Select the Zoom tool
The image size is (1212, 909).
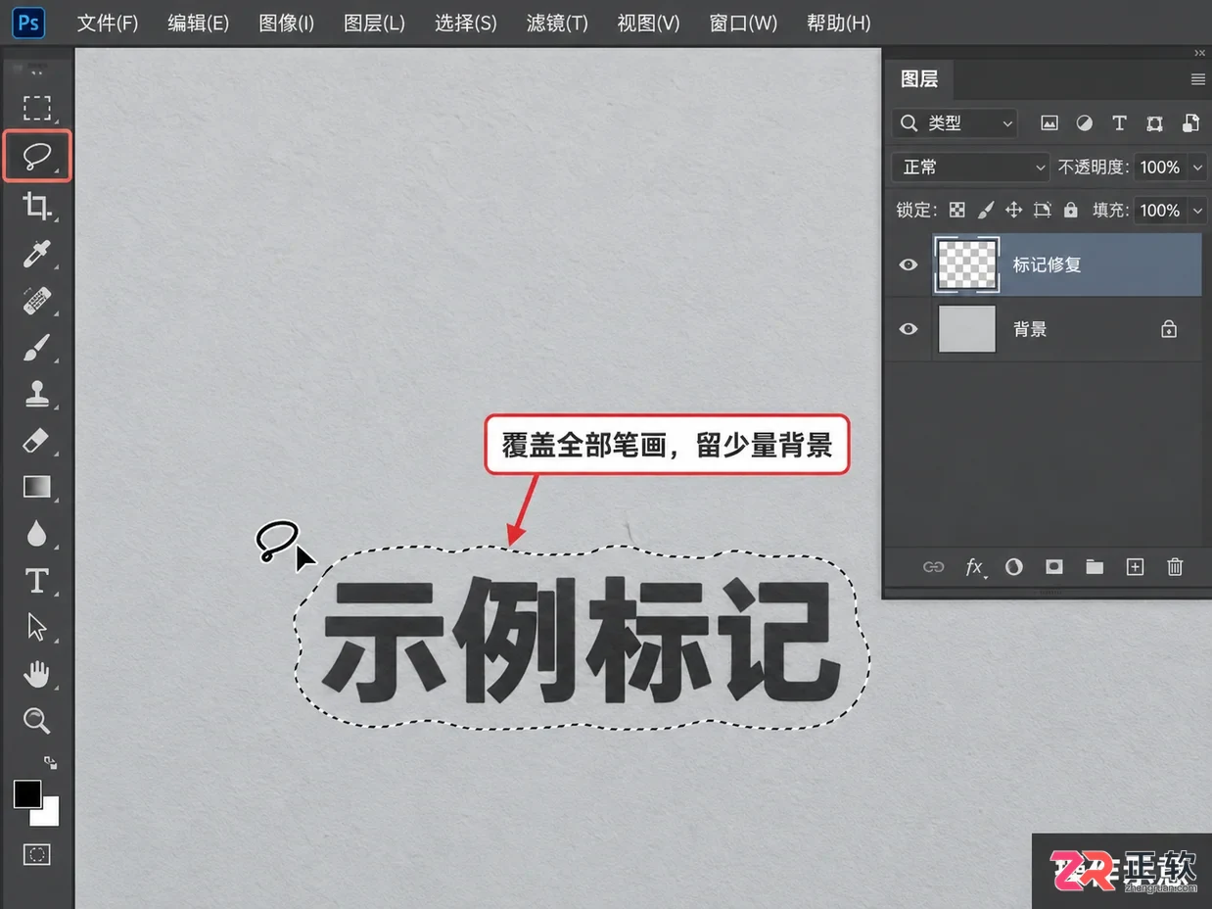(x=37, y=722)
